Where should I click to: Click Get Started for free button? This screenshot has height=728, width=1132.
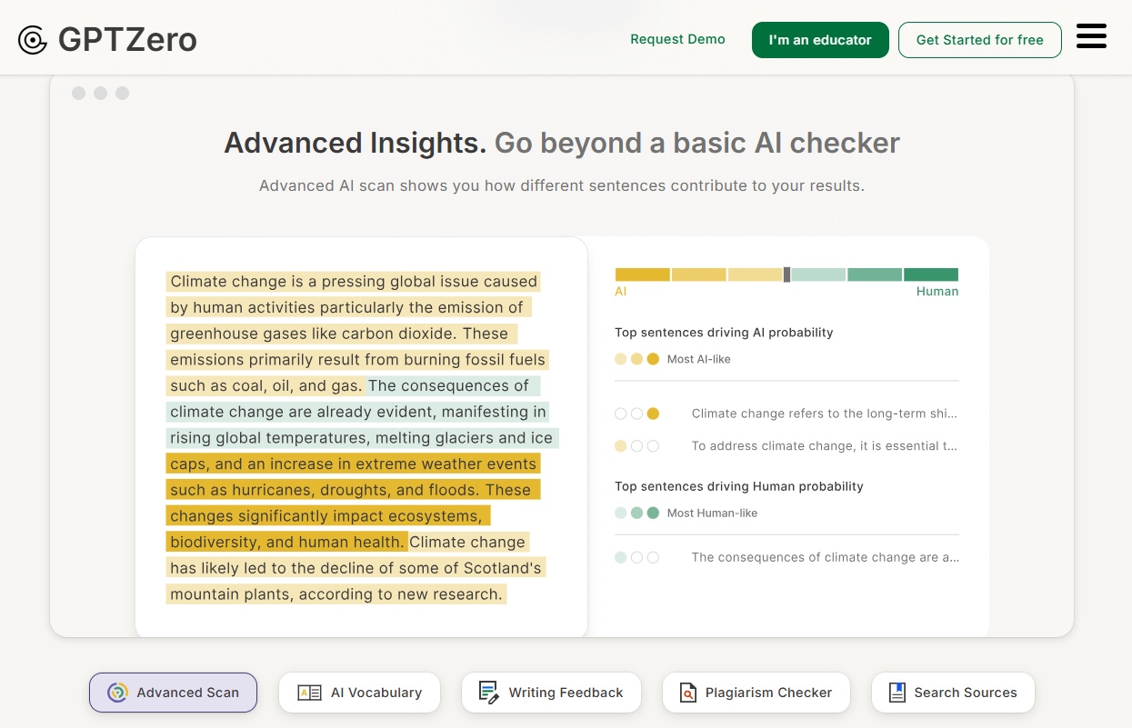coord(979,40)
